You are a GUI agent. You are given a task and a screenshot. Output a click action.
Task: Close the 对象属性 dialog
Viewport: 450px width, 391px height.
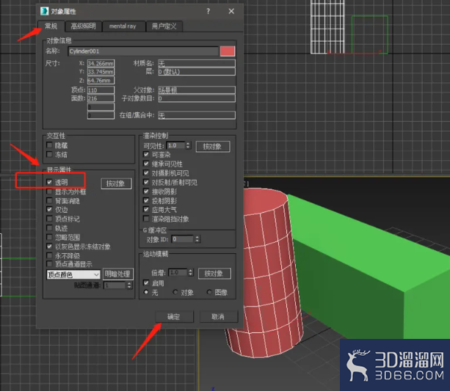pyautogui.click(x=231, y=11)
